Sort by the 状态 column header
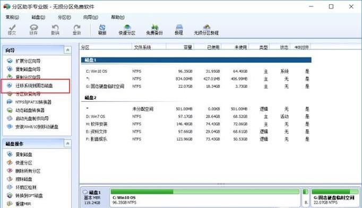The width and height of the screenshot is (362, 208). click(x=280, y=47)
